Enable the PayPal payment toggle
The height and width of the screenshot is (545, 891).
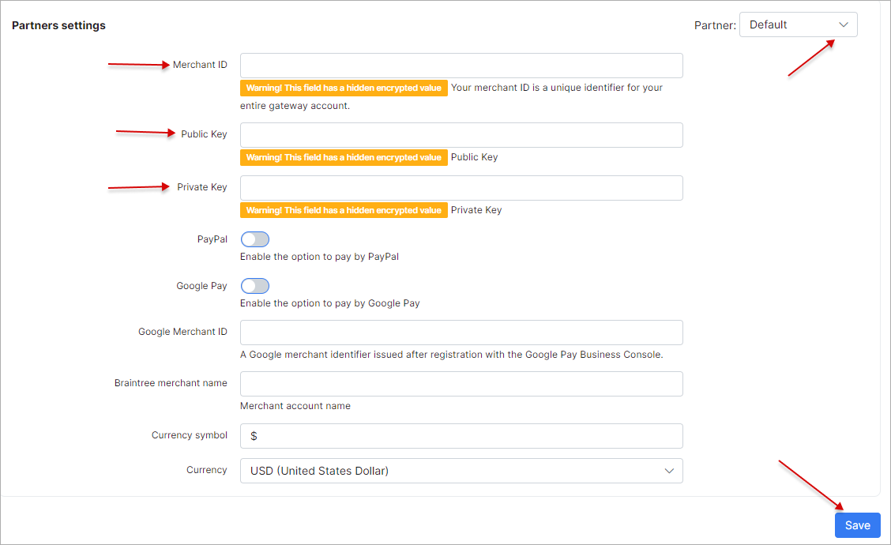(x=254, y=239)
